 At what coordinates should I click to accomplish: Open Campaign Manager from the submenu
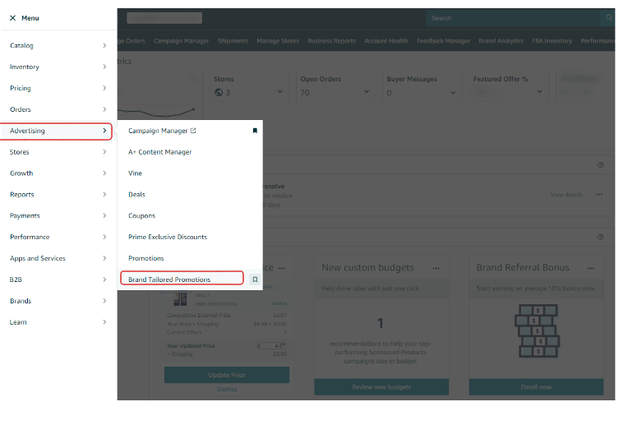point(158,131)
